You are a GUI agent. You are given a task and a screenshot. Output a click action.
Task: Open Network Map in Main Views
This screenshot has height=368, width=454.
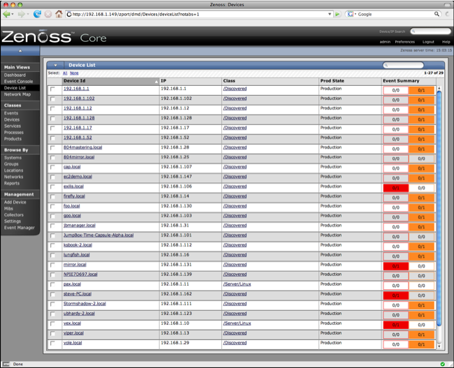[x=17, y=94]
